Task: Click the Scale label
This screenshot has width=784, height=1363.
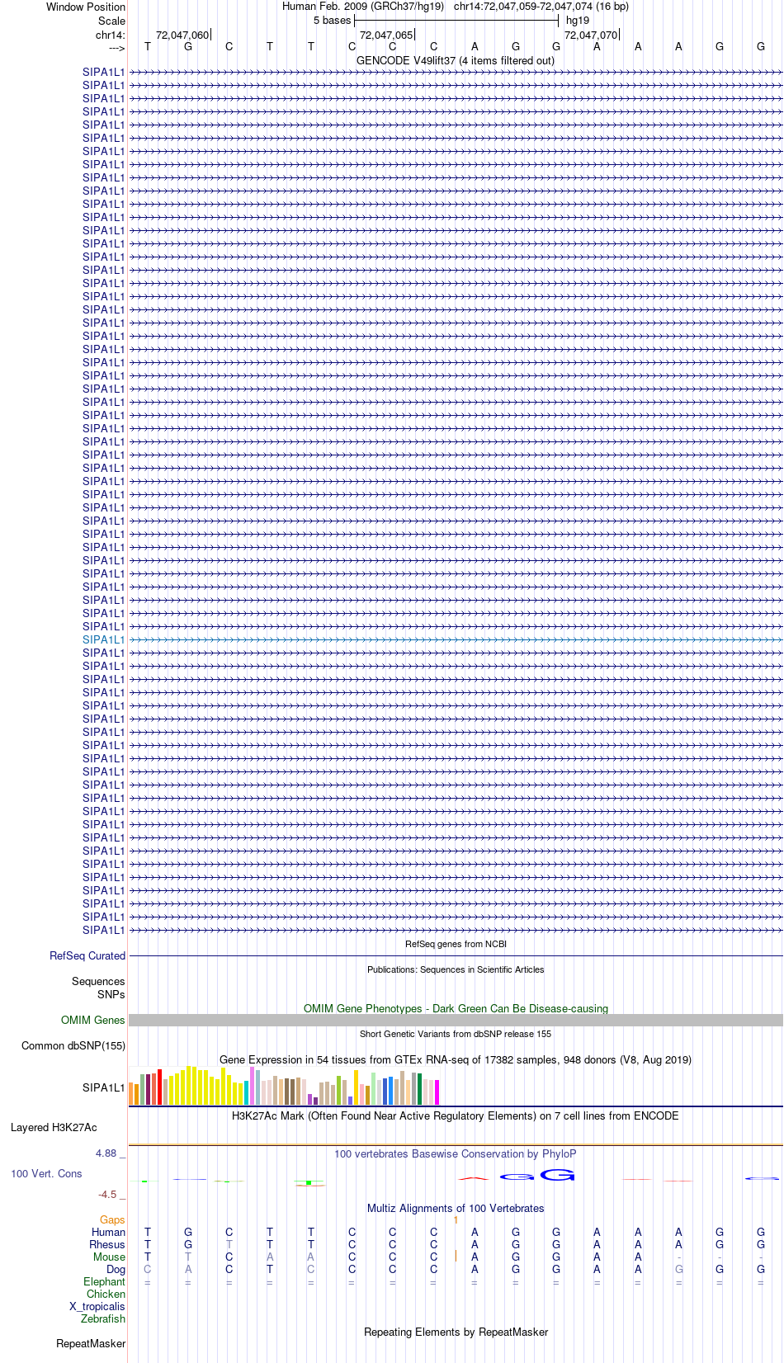Action: coord(112,21)
